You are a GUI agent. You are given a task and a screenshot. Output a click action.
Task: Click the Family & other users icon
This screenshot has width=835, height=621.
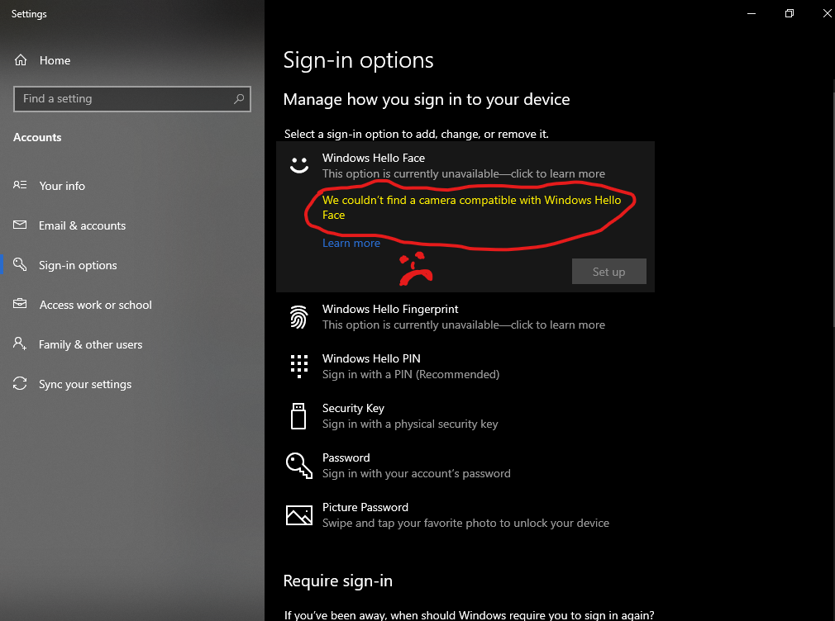click(20, 344)
